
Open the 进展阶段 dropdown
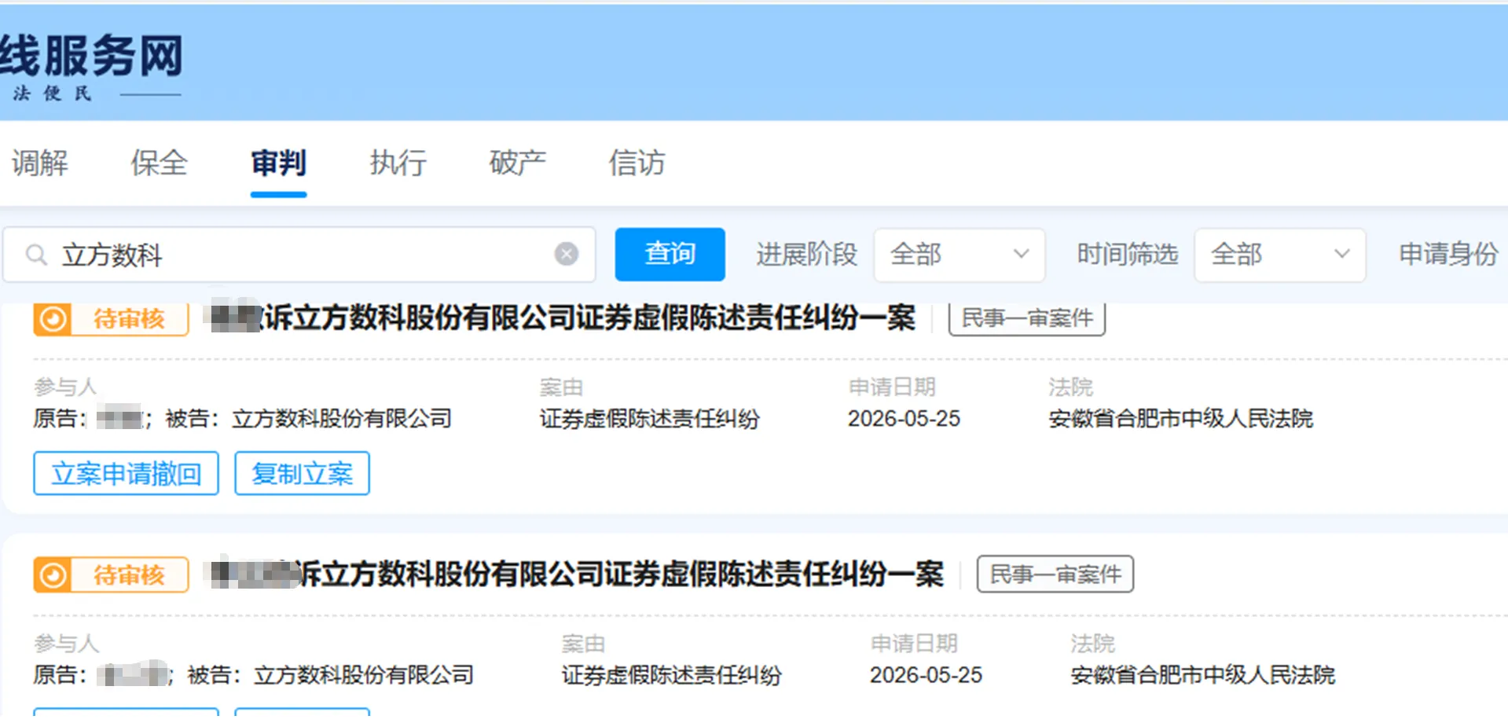pos(959,255)
